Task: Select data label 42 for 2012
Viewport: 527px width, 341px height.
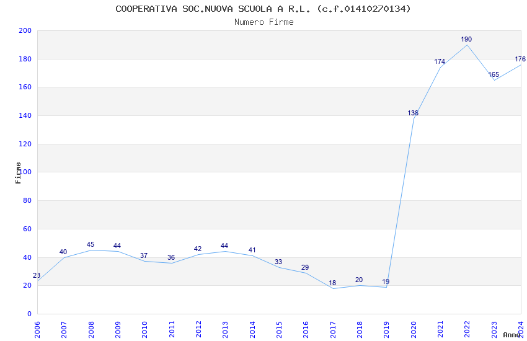Action: pos(198,249)
